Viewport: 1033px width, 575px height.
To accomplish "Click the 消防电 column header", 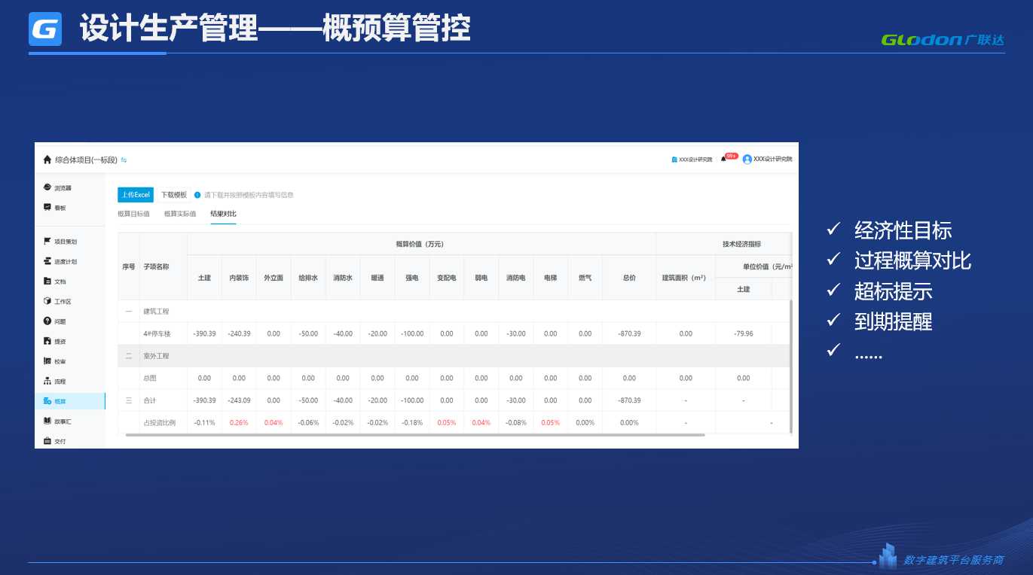I will pos(516,278).
